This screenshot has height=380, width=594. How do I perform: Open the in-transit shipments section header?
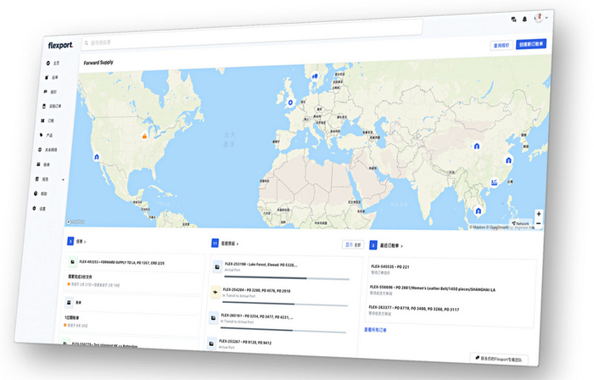tap(230, 243)
